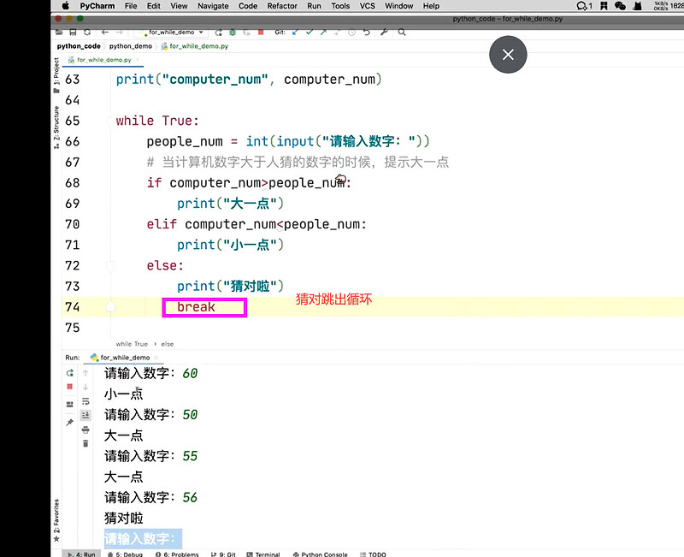Click the Git Show History clock icon
Viewport: 684px width, 557px height.
tap(351, 33)
